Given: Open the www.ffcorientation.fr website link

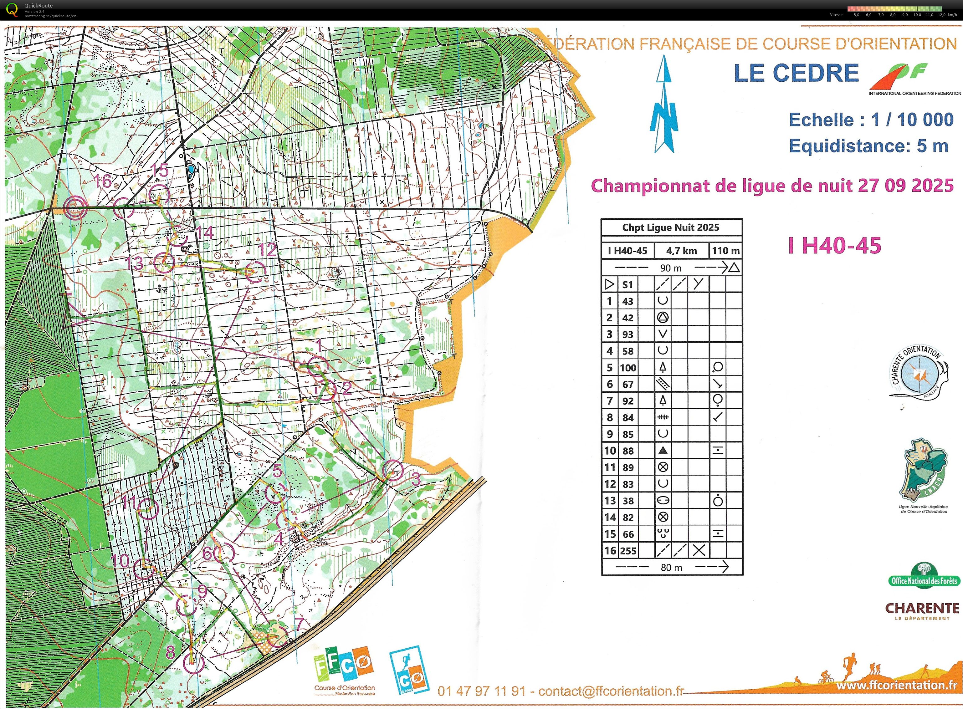Looking at the screenshot, I should [896, 686].
